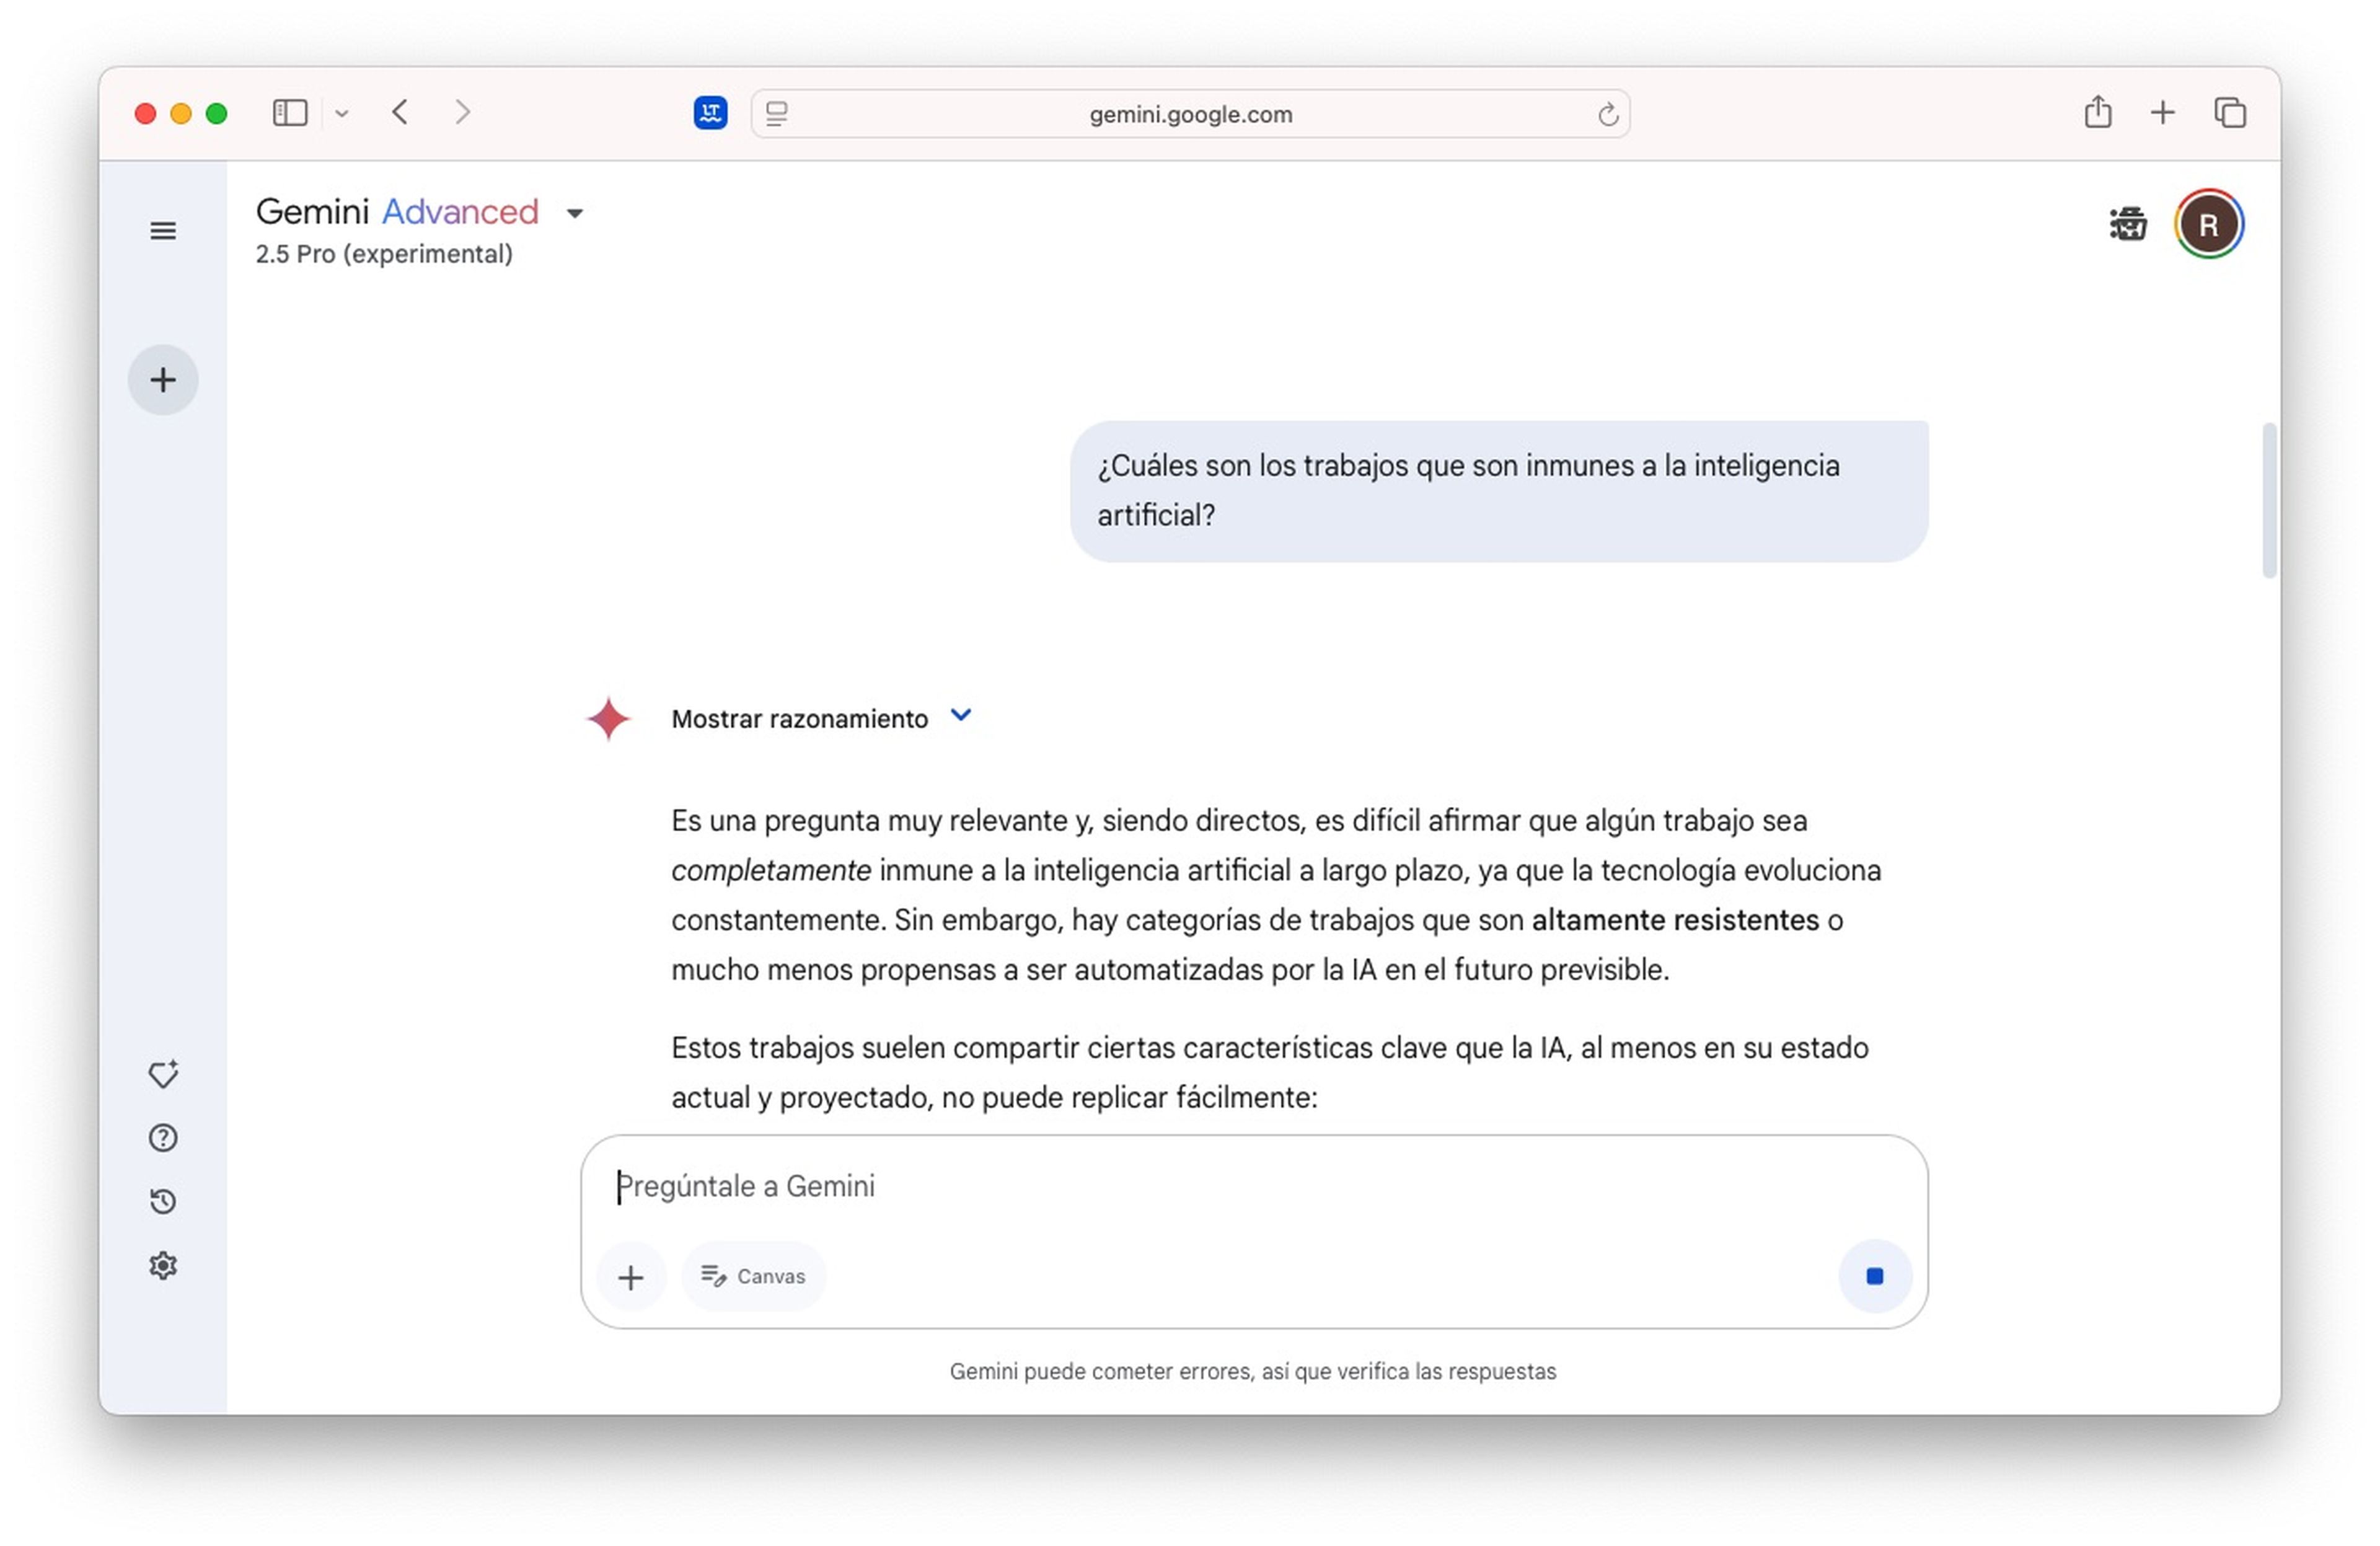The width and height of the screenshot is (2380, 1546).
Task: Open the Safari Share button
Action: 2098,112
